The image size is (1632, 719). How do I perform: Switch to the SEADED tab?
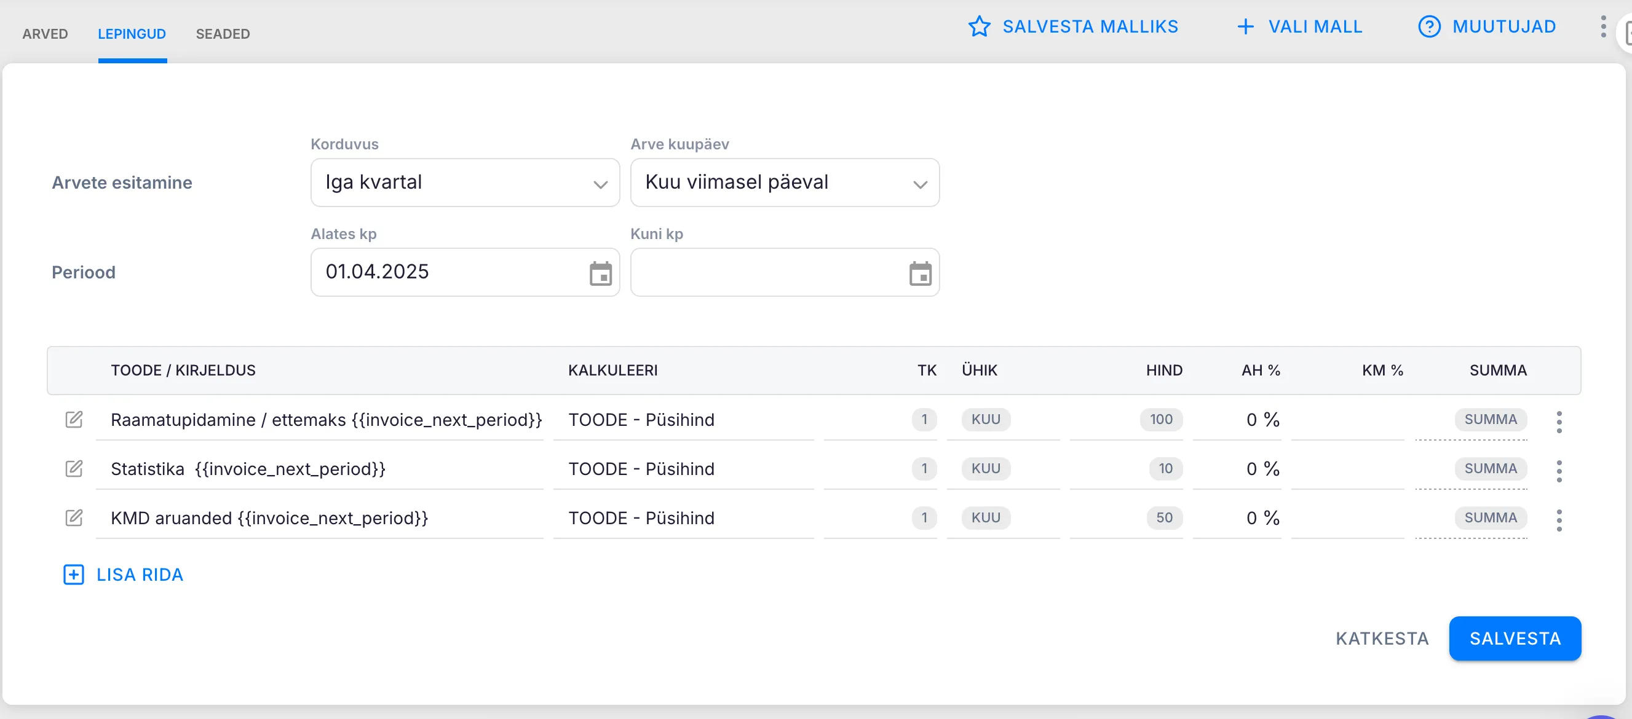pyautogui.click(x=223, y=34)
